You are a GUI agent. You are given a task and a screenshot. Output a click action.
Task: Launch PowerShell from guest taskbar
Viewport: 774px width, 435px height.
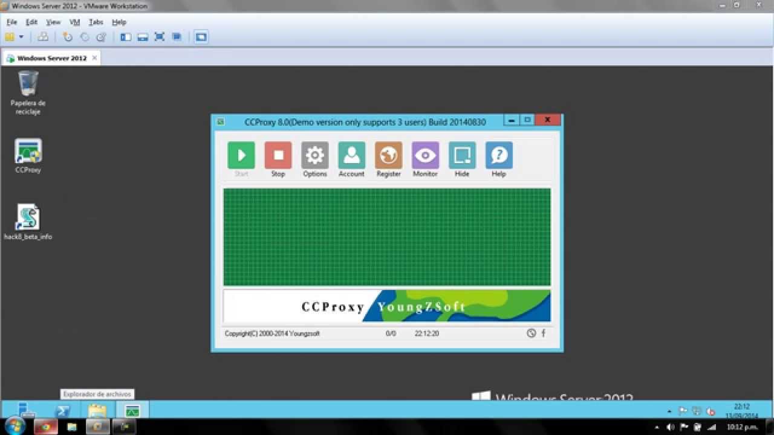click(62, 410)
